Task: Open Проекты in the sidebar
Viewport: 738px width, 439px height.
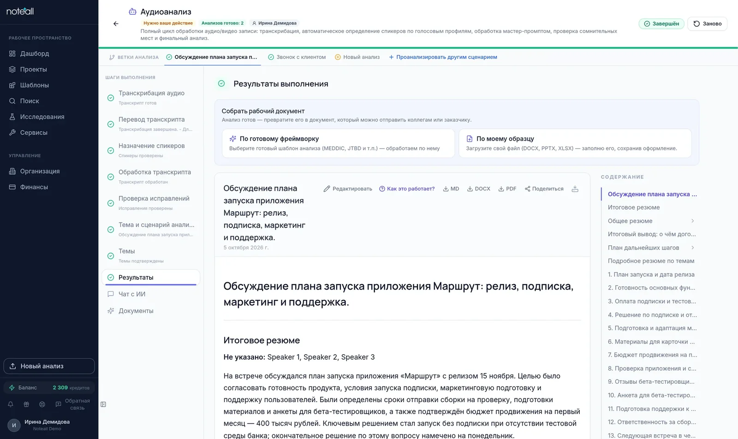Action: (49, 69)
